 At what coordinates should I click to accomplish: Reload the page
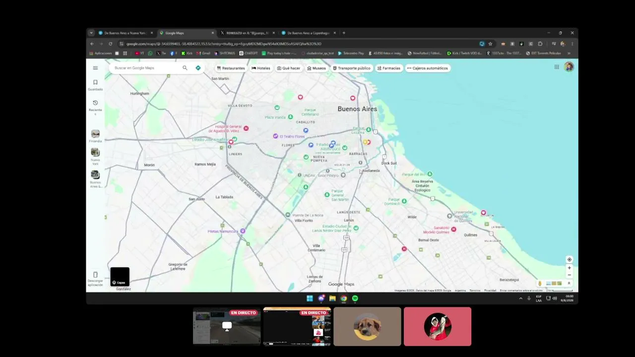tap(110, 44)
